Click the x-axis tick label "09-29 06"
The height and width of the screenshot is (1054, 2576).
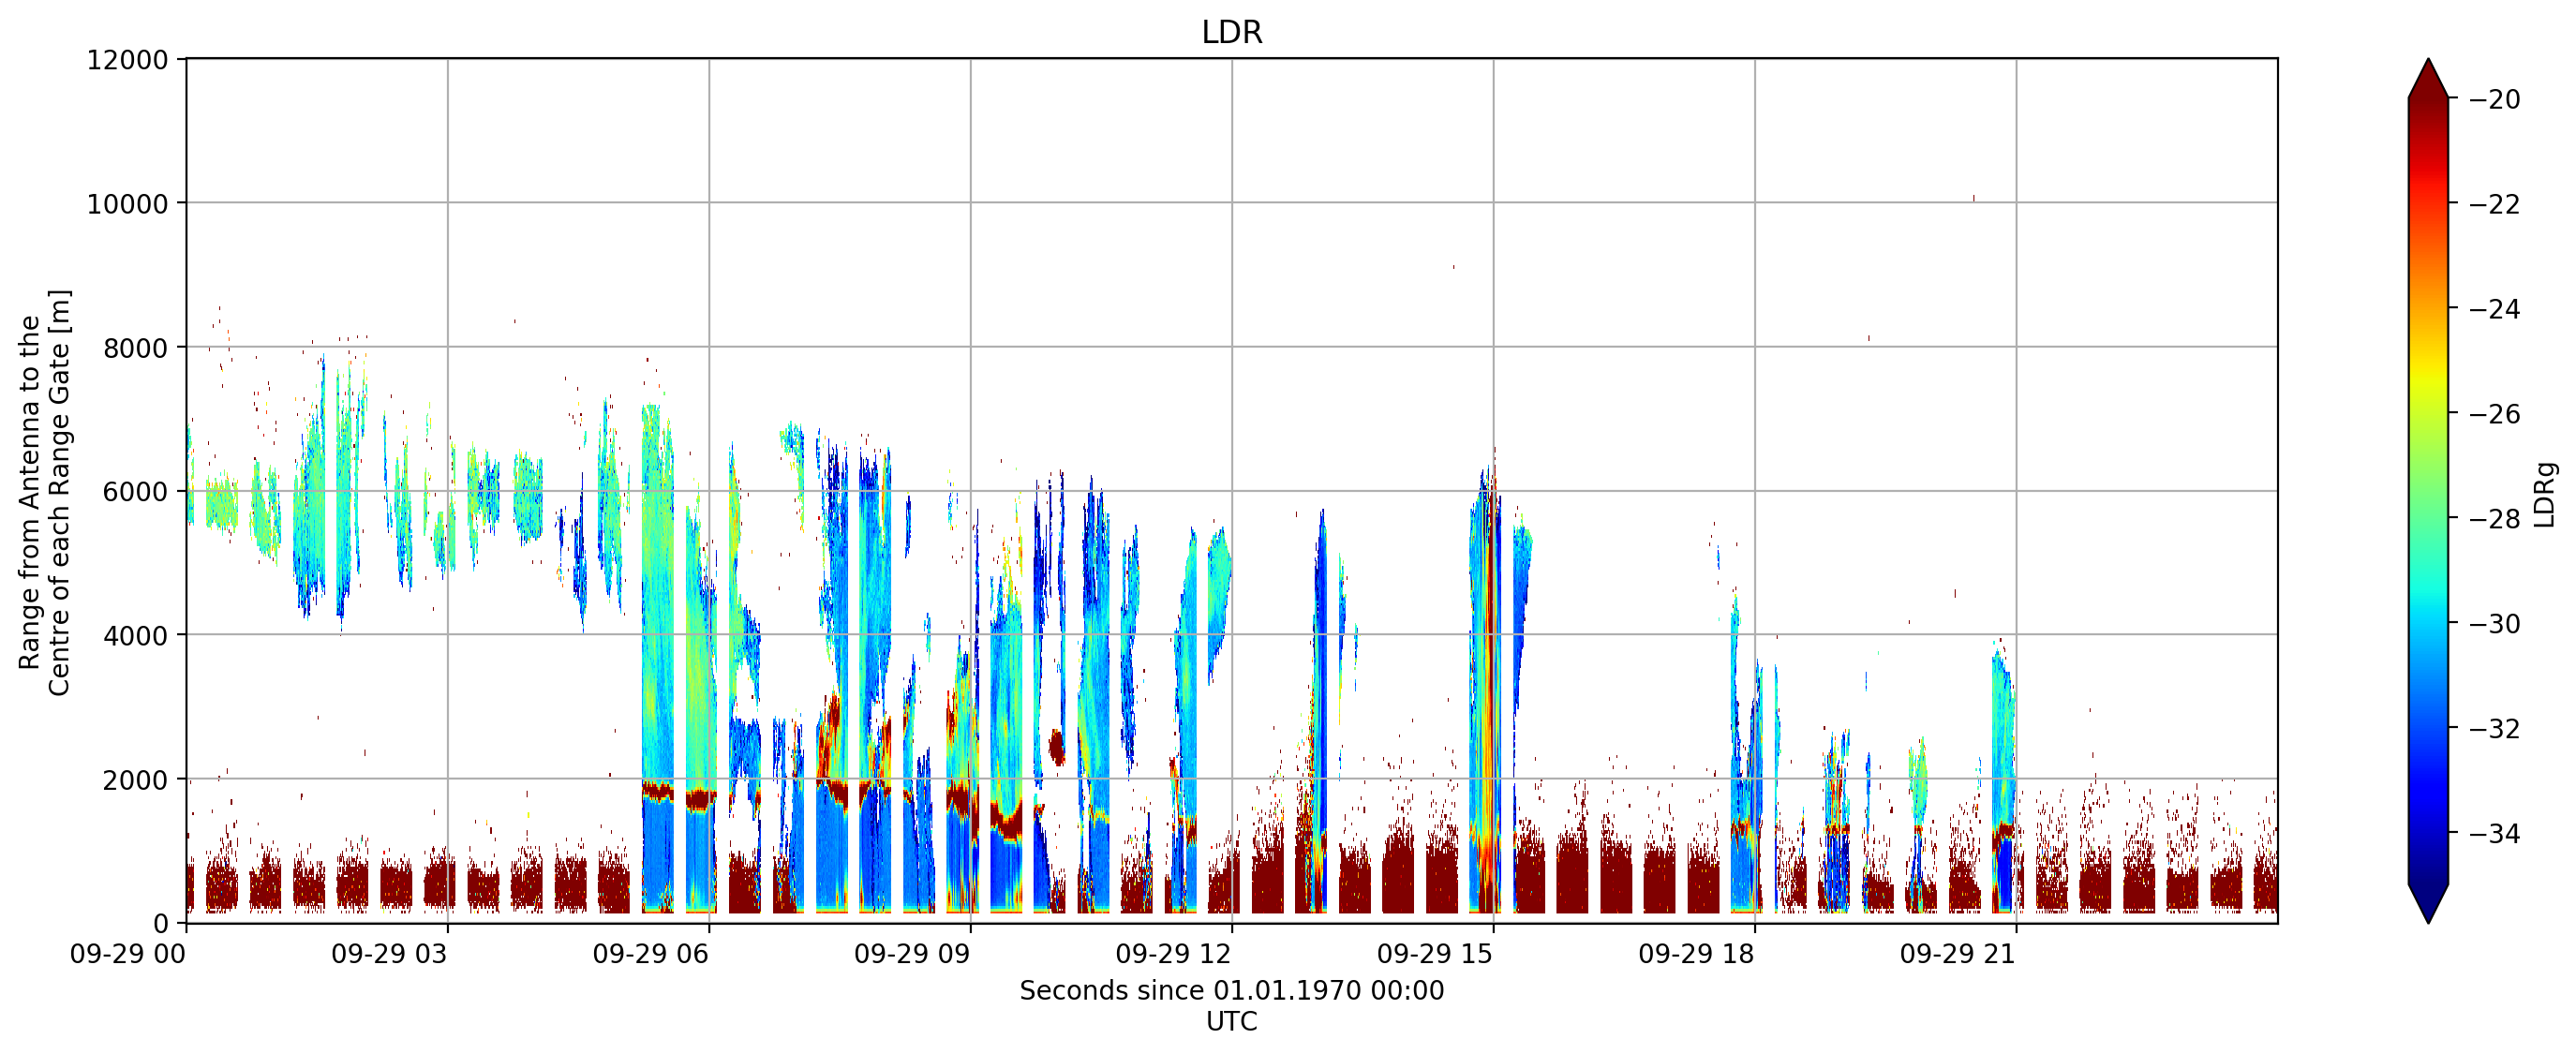click(651, 954)
